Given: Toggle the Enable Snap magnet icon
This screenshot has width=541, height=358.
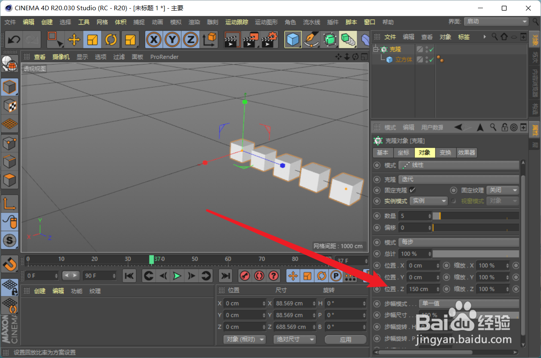Looking at the screenshot, I should click(9, 264).
